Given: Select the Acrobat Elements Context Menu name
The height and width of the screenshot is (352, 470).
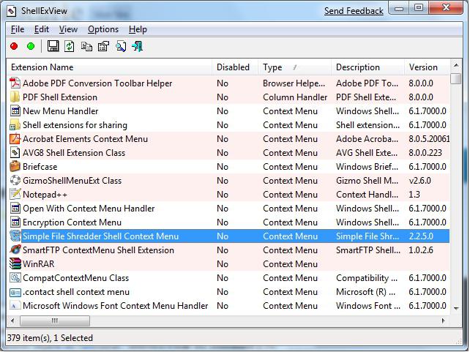Looking at the screenshot, I should pyautogui.click(x=85, y=139).
